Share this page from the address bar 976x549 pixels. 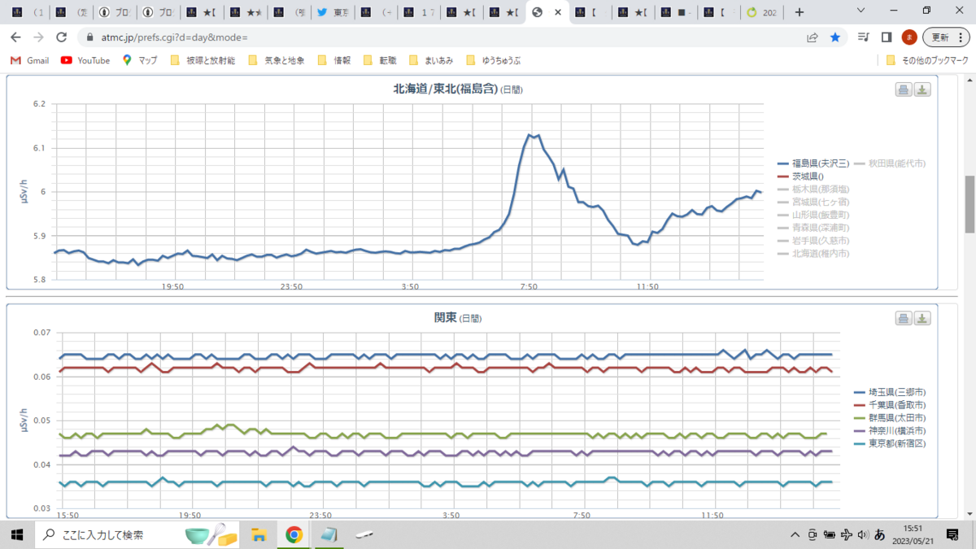tap(813, 37)
